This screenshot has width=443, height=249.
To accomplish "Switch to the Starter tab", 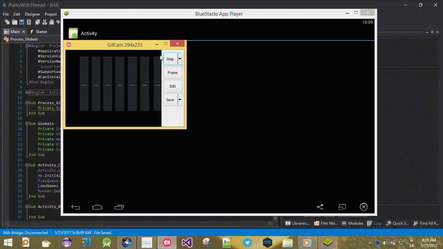I will [x=39, y=32].
